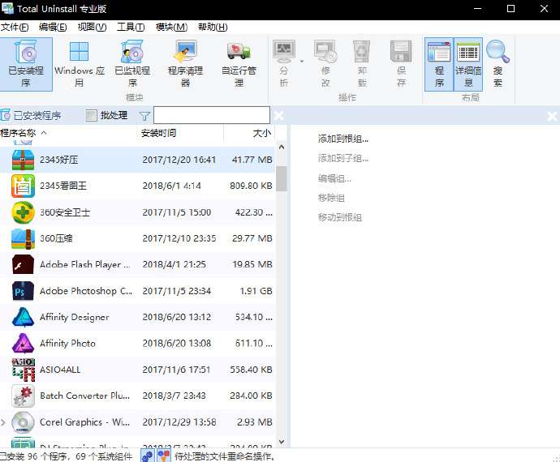This screenshot has width=560, height=462.
Task: Open the 文件(F) menu
Action: click(15, 28)
